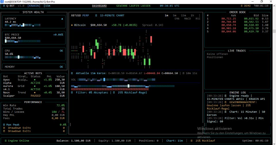Click GEWINNE LAUFEN LASSEN in header
Image resolution: width=276 pixels, height=145 pixels.
pos(133,6)
